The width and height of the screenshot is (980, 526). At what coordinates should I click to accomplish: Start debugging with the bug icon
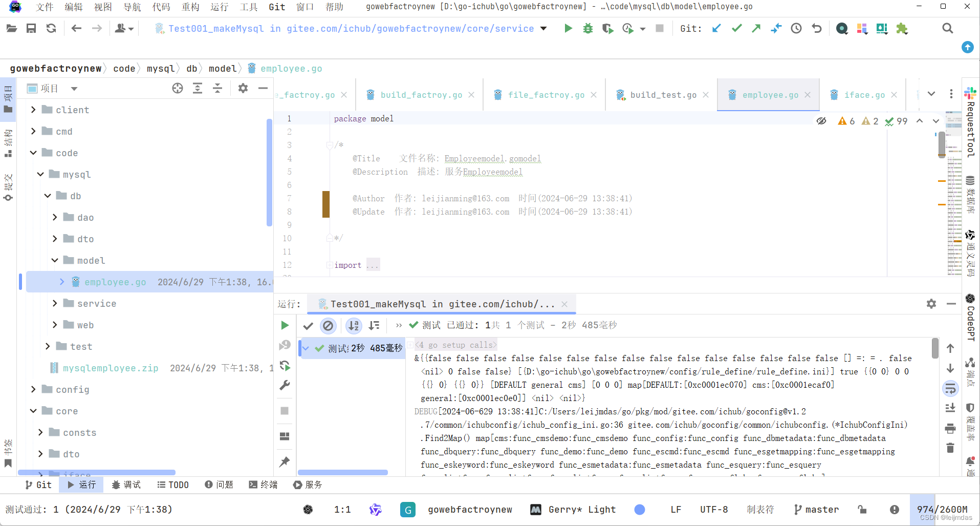tap(587, 28)
